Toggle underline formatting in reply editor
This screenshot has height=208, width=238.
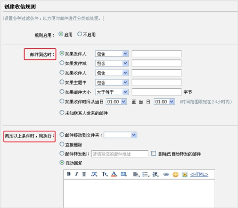click(84, 174)
